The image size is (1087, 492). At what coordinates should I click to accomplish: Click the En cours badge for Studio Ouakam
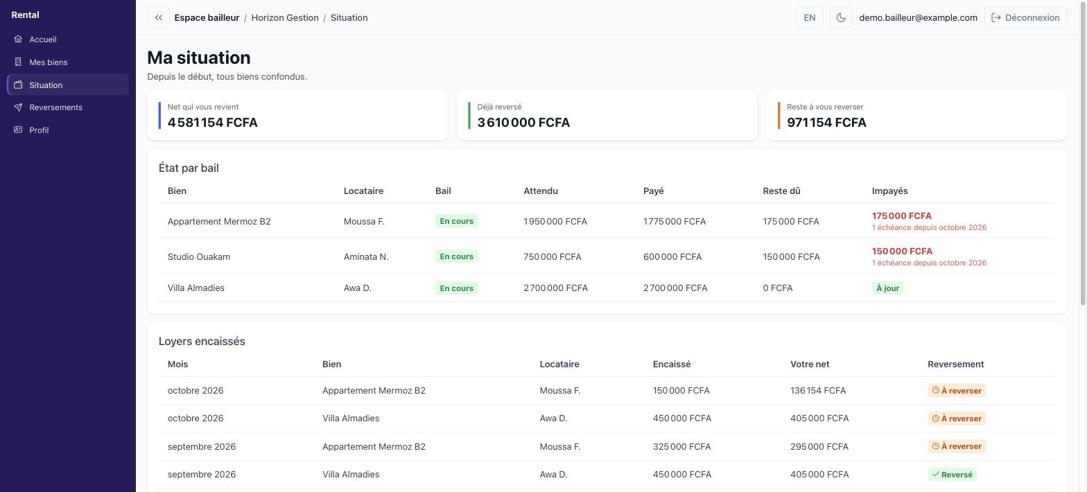pos(456,256)
